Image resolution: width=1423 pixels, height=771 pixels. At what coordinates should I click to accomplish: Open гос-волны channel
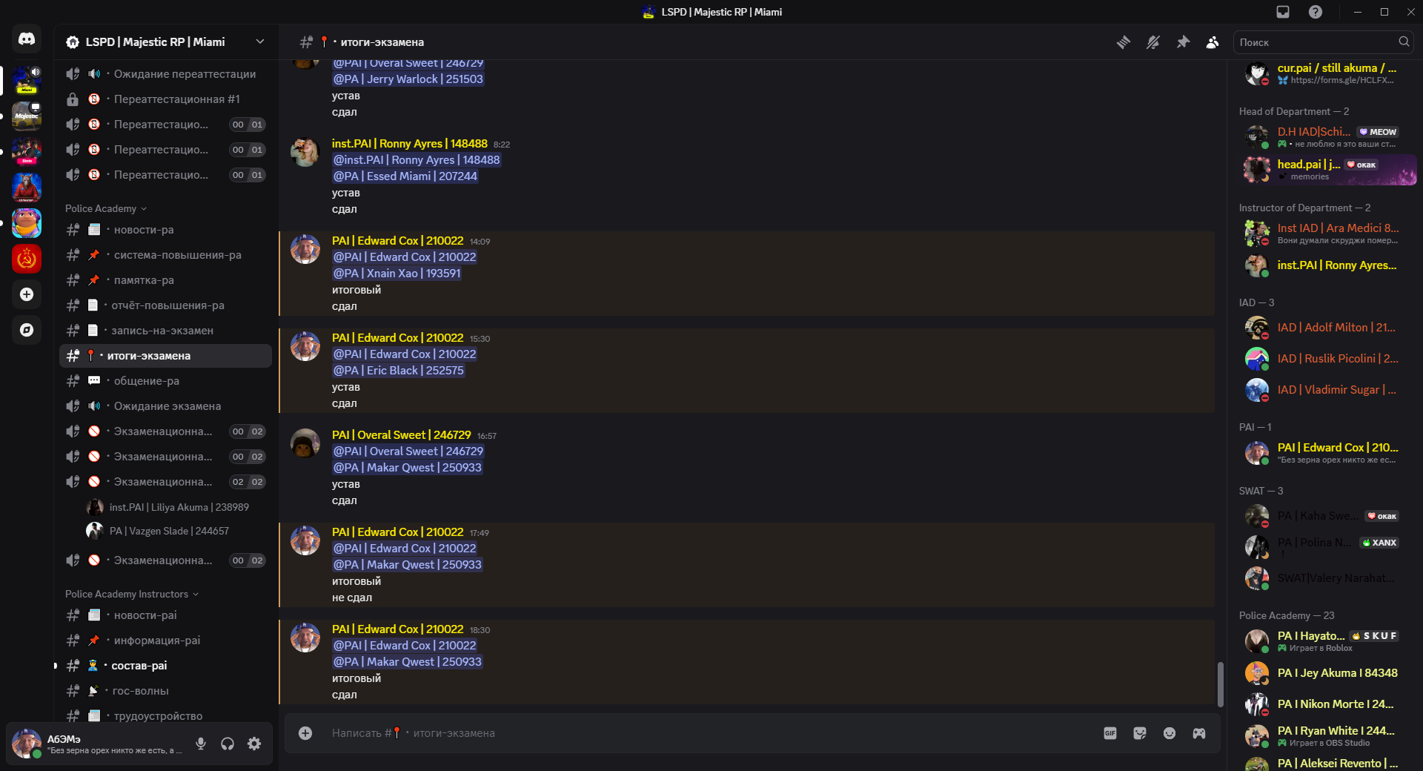coord(166,691)
